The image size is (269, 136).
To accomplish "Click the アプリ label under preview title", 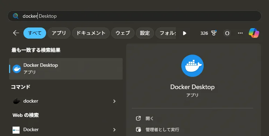I will 192,95.
